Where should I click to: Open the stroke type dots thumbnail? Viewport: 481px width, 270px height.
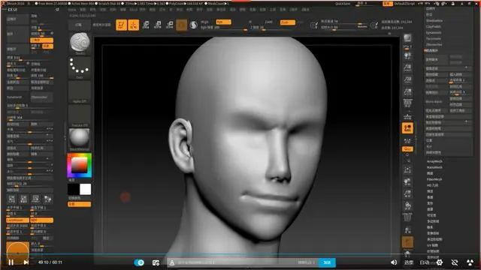[80, 67]
